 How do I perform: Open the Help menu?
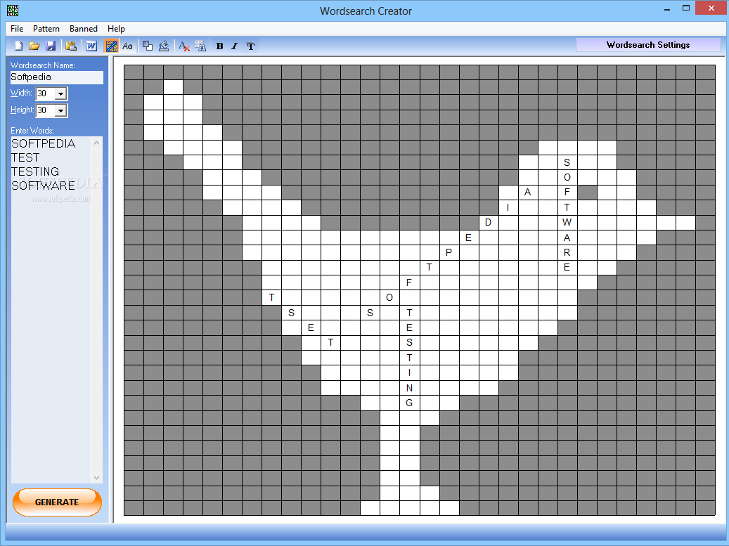tap(116, 29)
